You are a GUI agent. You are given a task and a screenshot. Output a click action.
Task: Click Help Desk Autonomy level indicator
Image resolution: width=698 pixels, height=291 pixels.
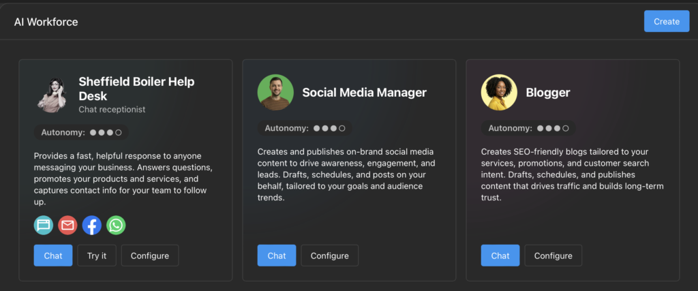pos(82,132)
